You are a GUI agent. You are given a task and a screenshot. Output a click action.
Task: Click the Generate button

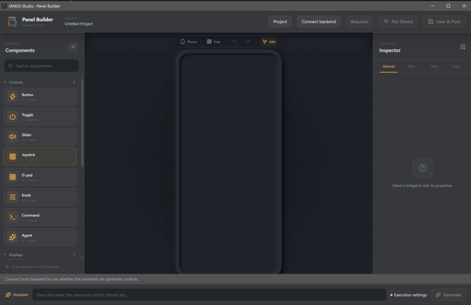coord(448,295)
